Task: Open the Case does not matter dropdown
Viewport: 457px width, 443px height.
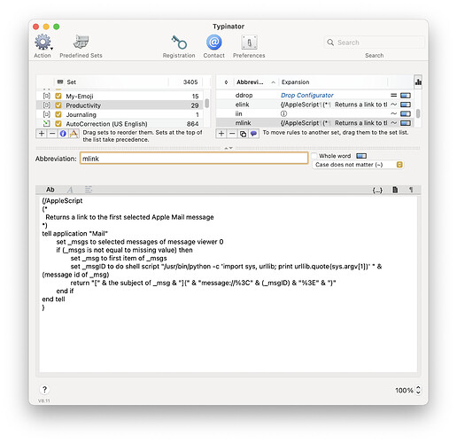Action: [358, 165]
